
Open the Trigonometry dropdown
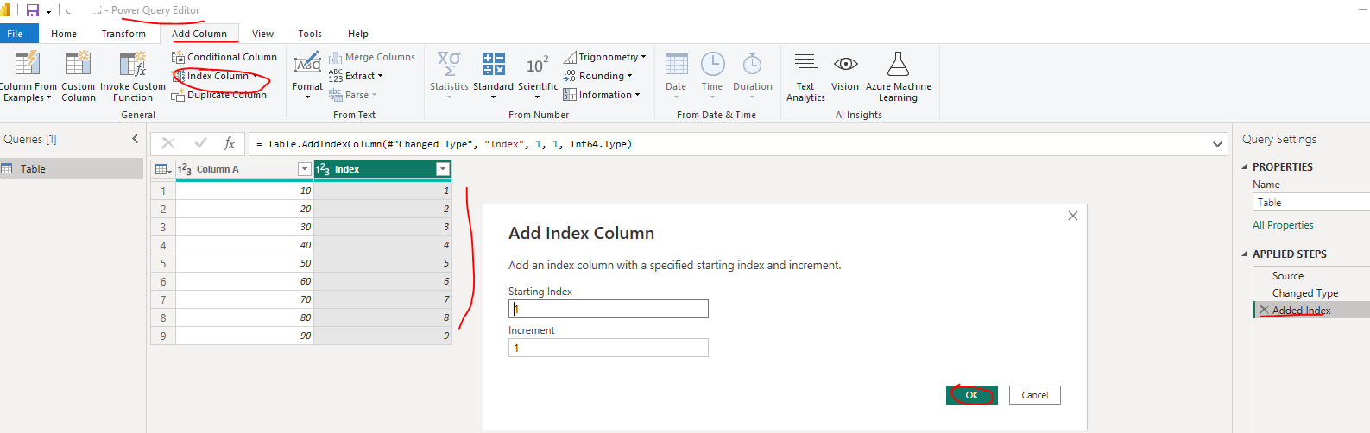coord(605,57)
